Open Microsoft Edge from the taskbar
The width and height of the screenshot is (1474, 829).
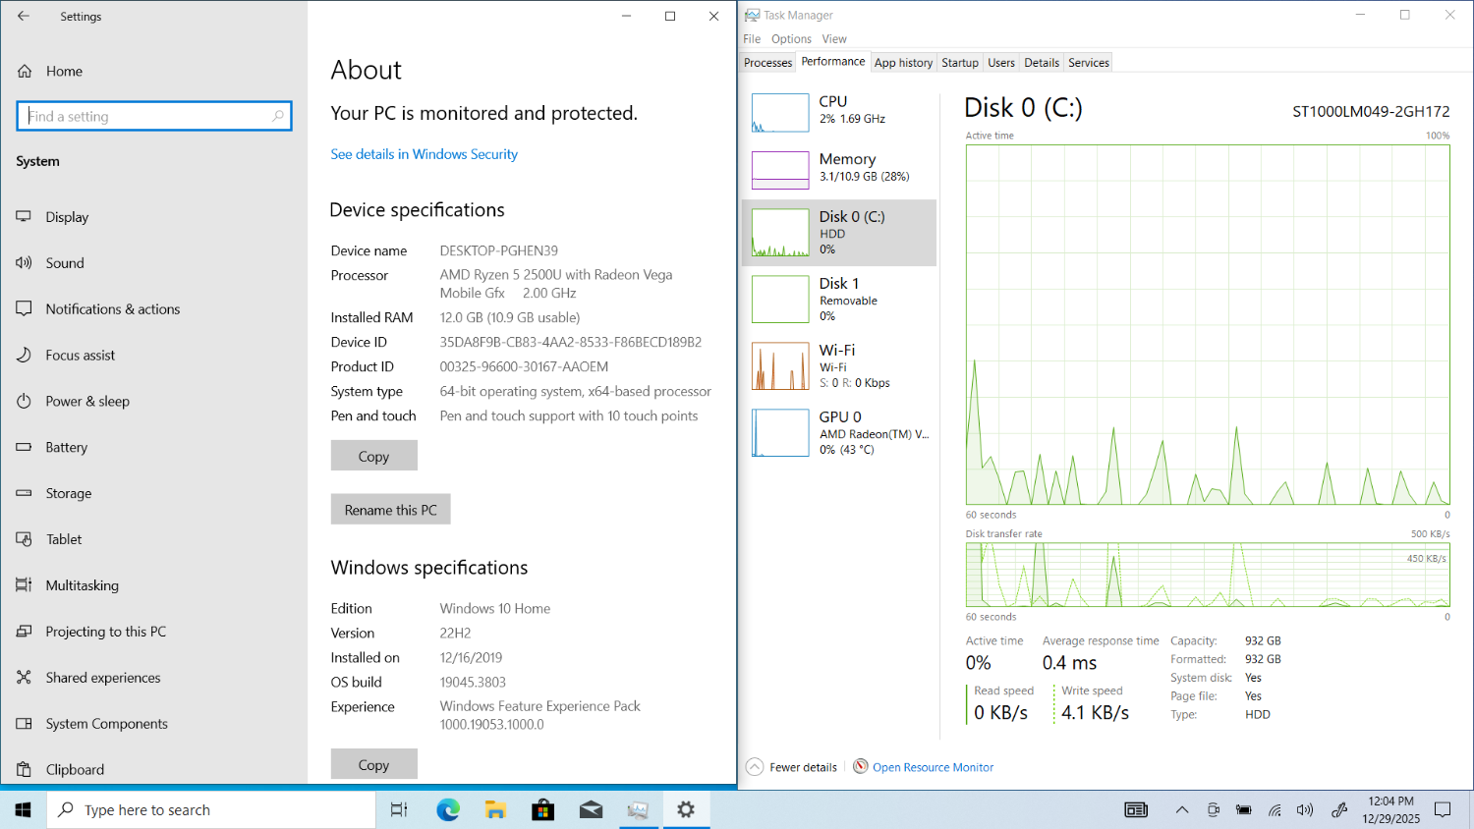point(448,809)
